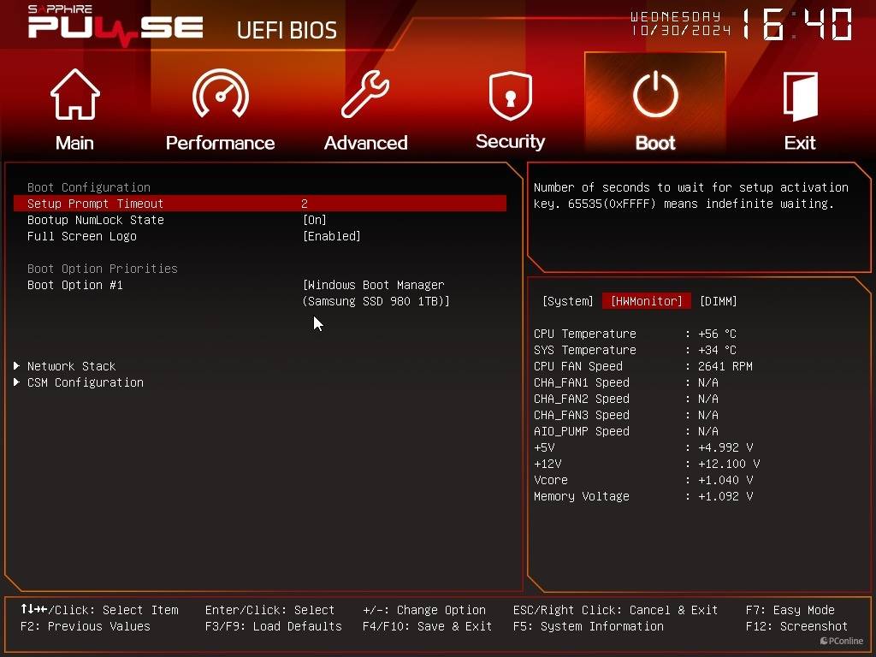Click ESC/Right Click: Cancel & Exit hint
The height and width of the screenshot is (657, 876).
click(616, 610)
